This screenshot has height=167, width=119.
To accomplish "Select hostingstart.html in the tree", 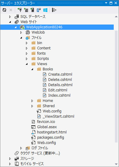I will click(x=49, y=132).
